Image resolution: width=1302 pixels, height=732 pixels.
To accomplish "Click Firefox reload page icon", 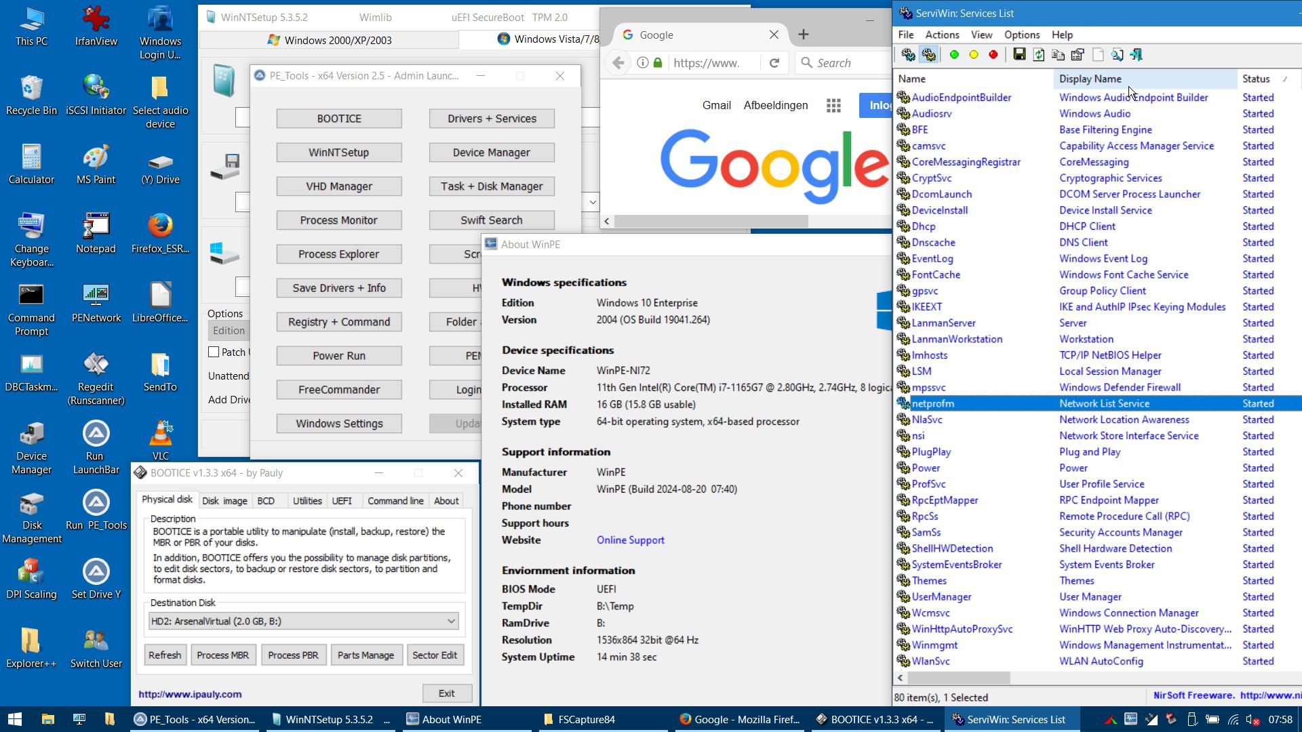I will coord(774,63).
